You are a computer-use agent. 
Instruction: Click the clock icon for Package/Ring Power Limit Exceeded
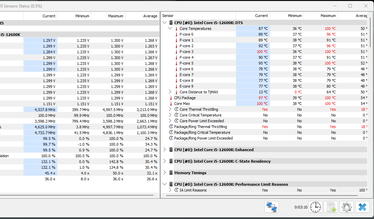pyautogui.click(x=171, y=138)
